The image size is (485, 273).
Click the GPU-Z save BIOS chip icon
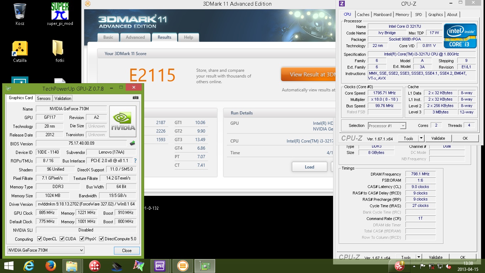pos(132,143)
